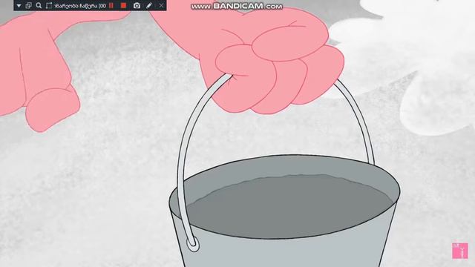Click the window selection icon in Bandicam bar
This screenshot has width=475, height=267.
click(x=28, y=5)
